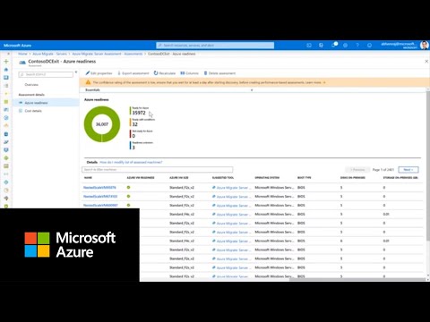Focus the search to filter machines field
430x322 pixels.
pos(158,169)
